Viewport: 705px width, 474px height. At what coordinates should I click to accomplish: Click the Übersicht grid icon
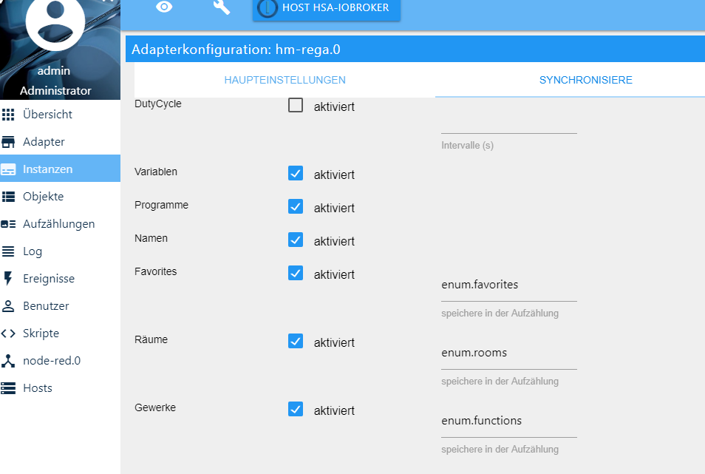pos(8,114)
